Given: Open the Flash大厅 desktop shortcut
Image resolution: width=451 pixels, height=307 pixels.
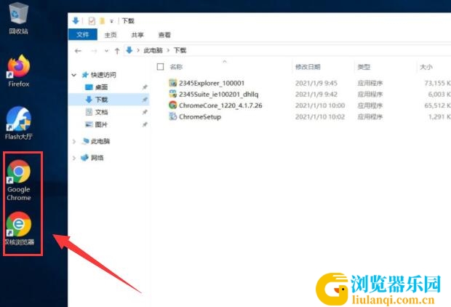Looking at the screenshot, I should (x=19, y=123).
